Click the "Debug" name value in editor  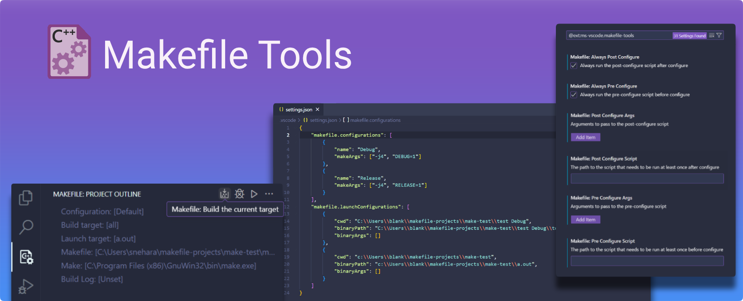tap(367, 150)
